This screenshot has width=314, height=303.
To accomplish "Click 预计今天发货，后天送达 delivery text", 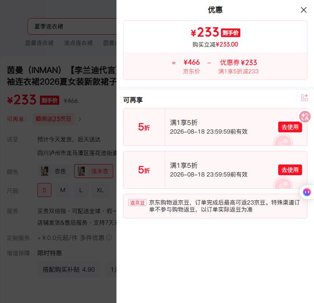I will coord(69,139).
